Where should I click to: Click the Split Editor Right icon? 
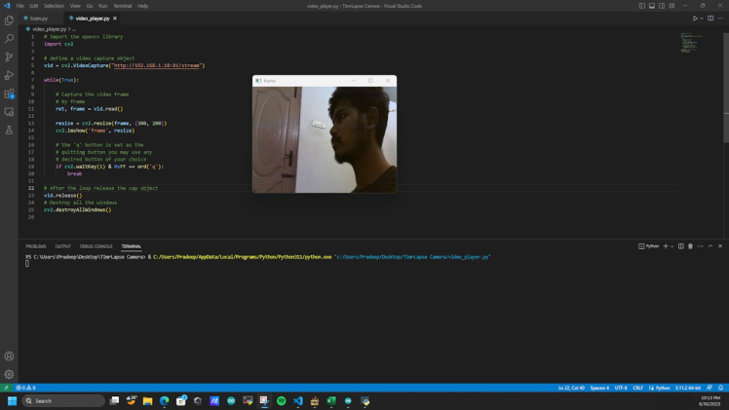(710, 18)
